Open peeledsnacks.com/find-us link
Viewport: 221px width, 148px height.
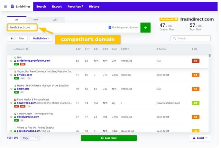pos(34,131)
